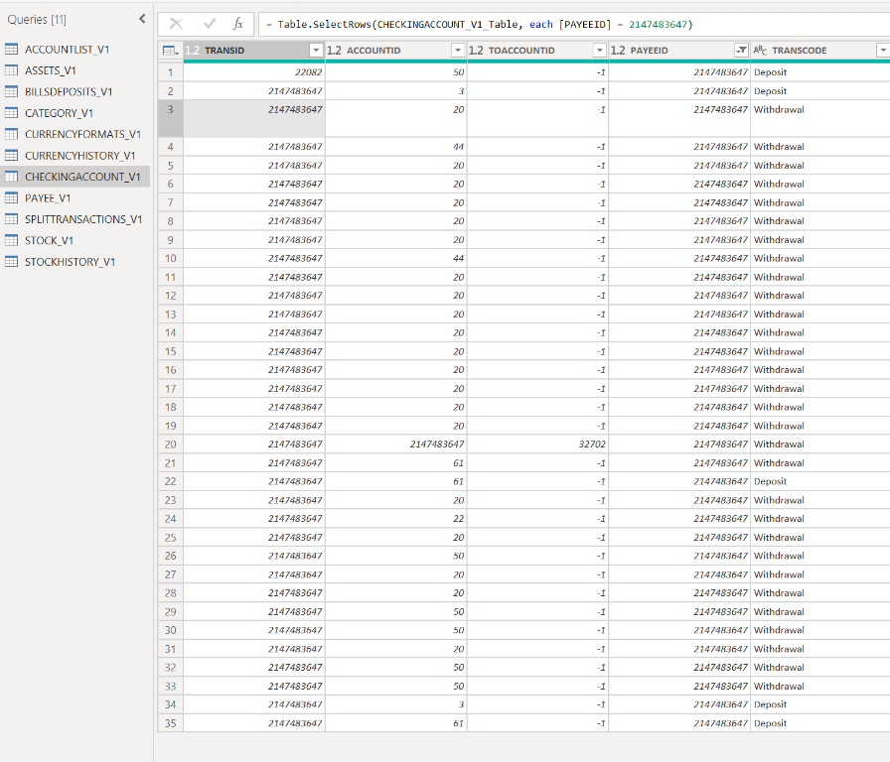Select the CATEGORY_V1 query
The image size is (890, 762).
[x=74, y=113]
